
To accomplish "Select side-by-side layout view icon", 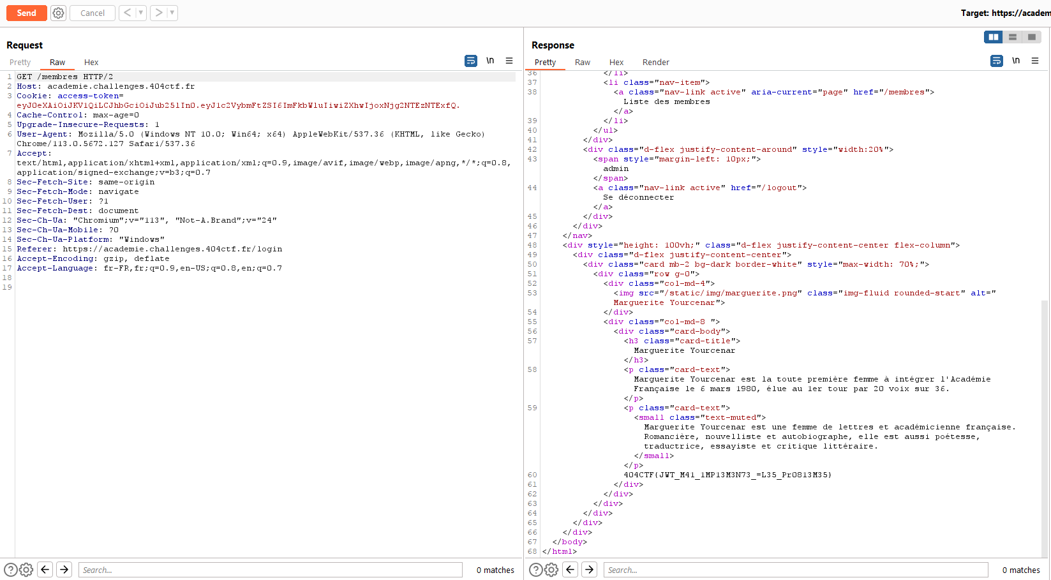I will (994, 37).
